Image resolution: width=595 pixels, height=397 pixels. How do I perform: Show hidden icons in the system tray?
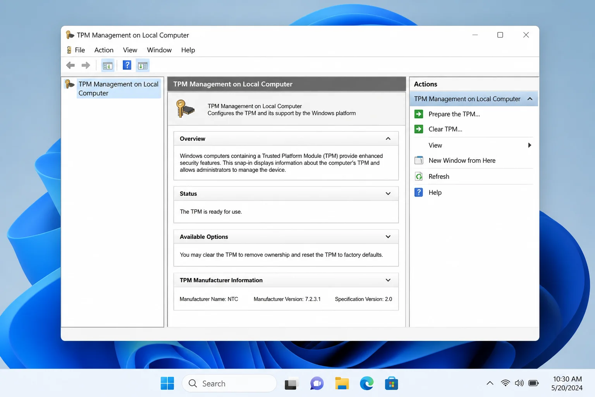tap(490, 383)
